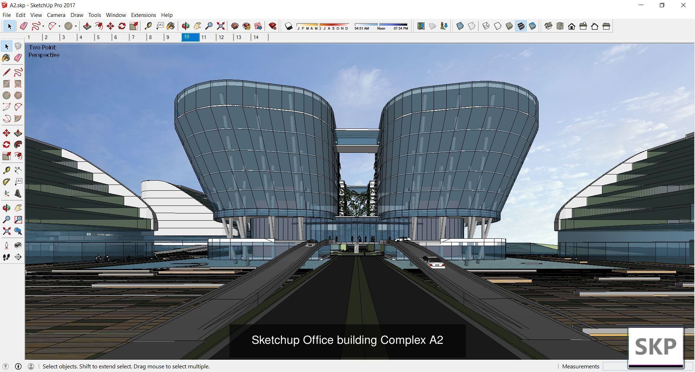Toggle Show/Hide Shadows button
This screenshot has width=695, height=372.
coord(288,26)
